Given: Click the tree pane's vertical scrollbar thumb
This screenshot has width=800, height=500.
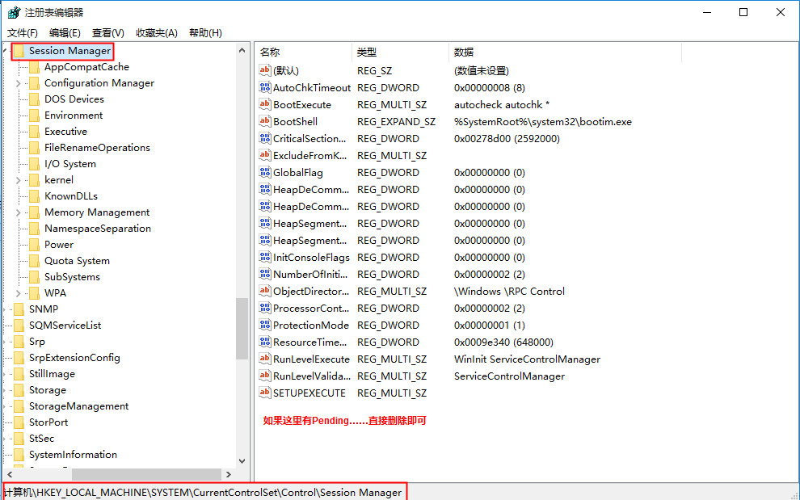Looking at the screenshot, I should (x=242, y=327).
